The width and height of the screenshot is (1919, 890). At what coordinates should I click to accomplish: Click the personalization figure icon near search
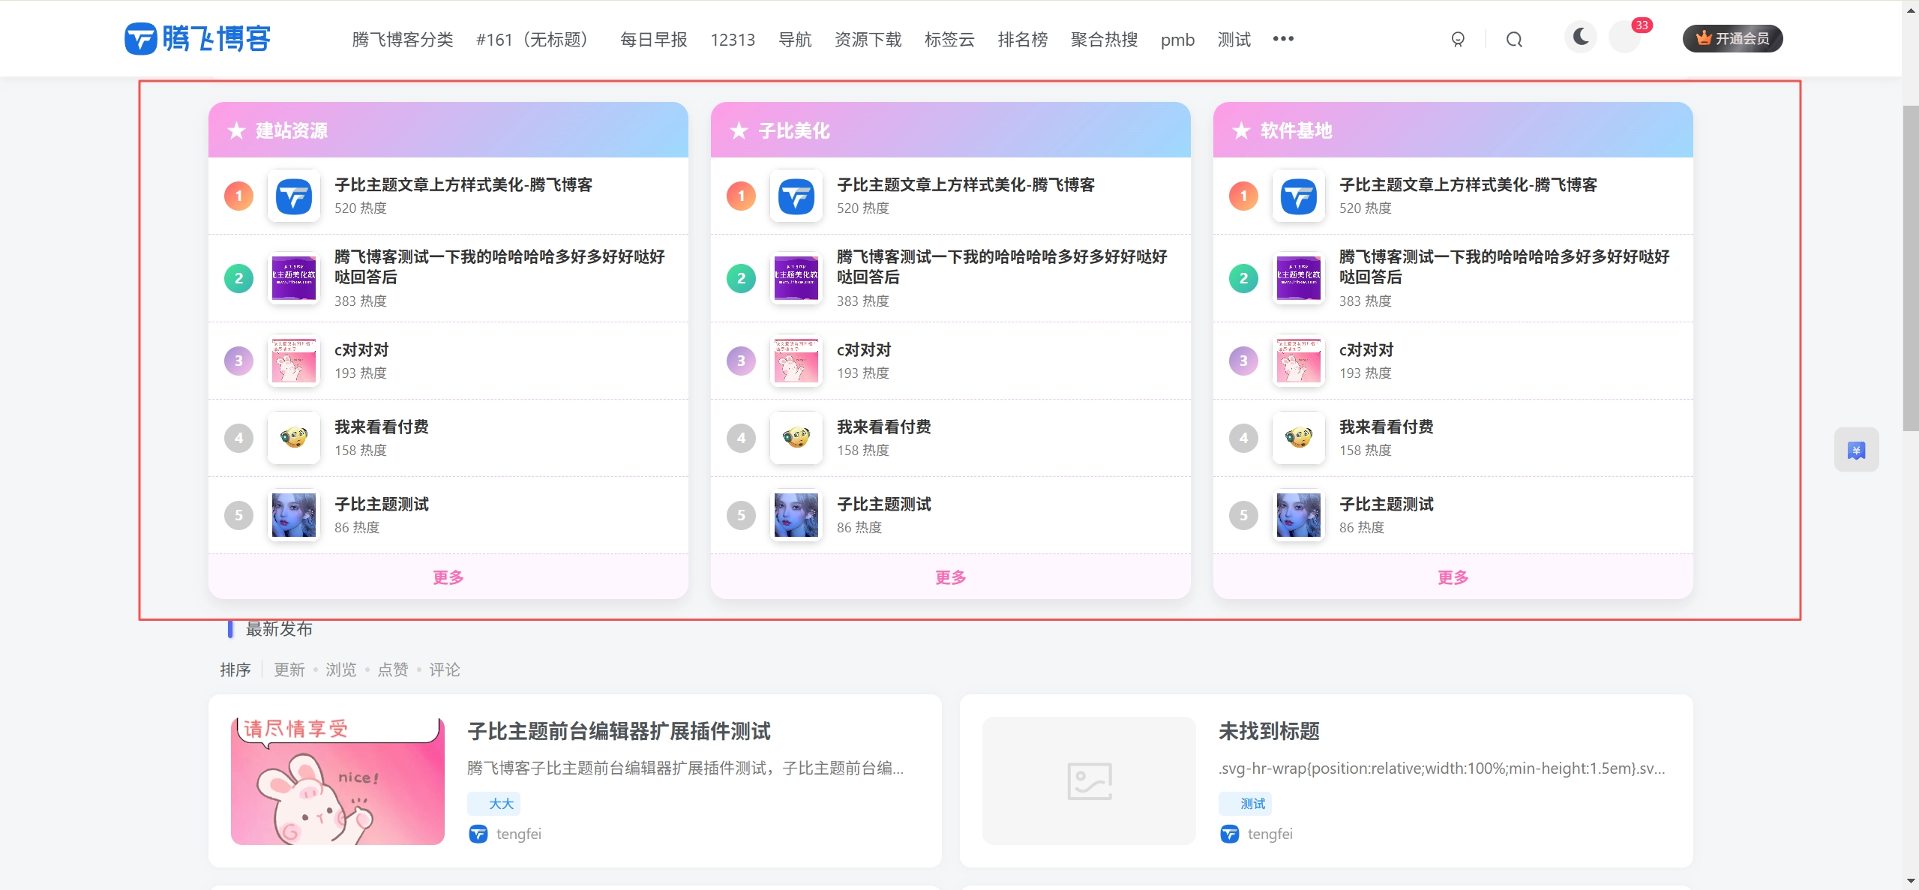tap(1457, 38)
